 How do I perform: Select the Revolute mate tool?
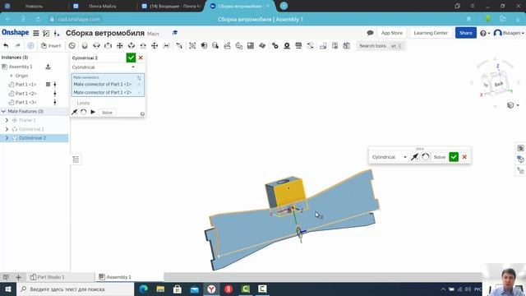point(96,46)
